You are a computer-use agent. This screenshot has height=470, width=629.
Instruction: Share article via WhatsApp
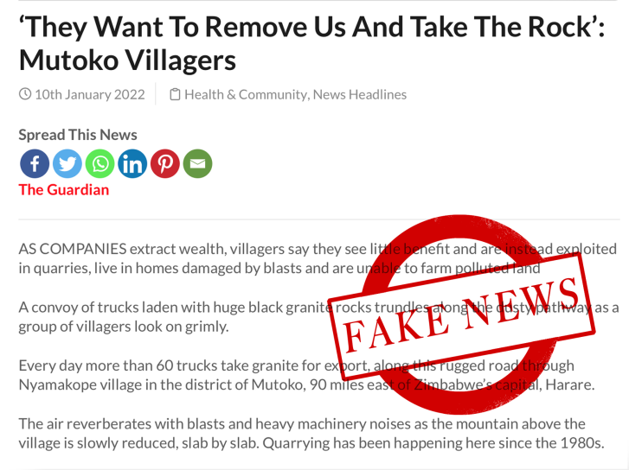(99, 163)
